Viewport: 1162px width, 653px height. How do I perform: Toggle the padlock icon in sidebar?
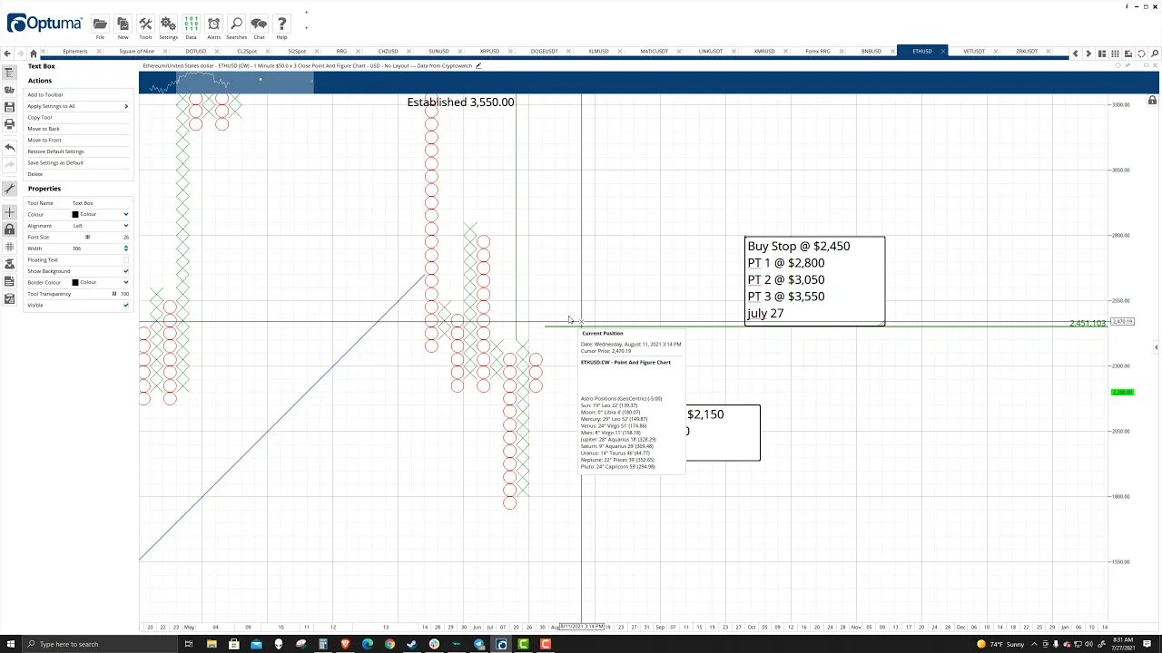[x=10, y=229]
